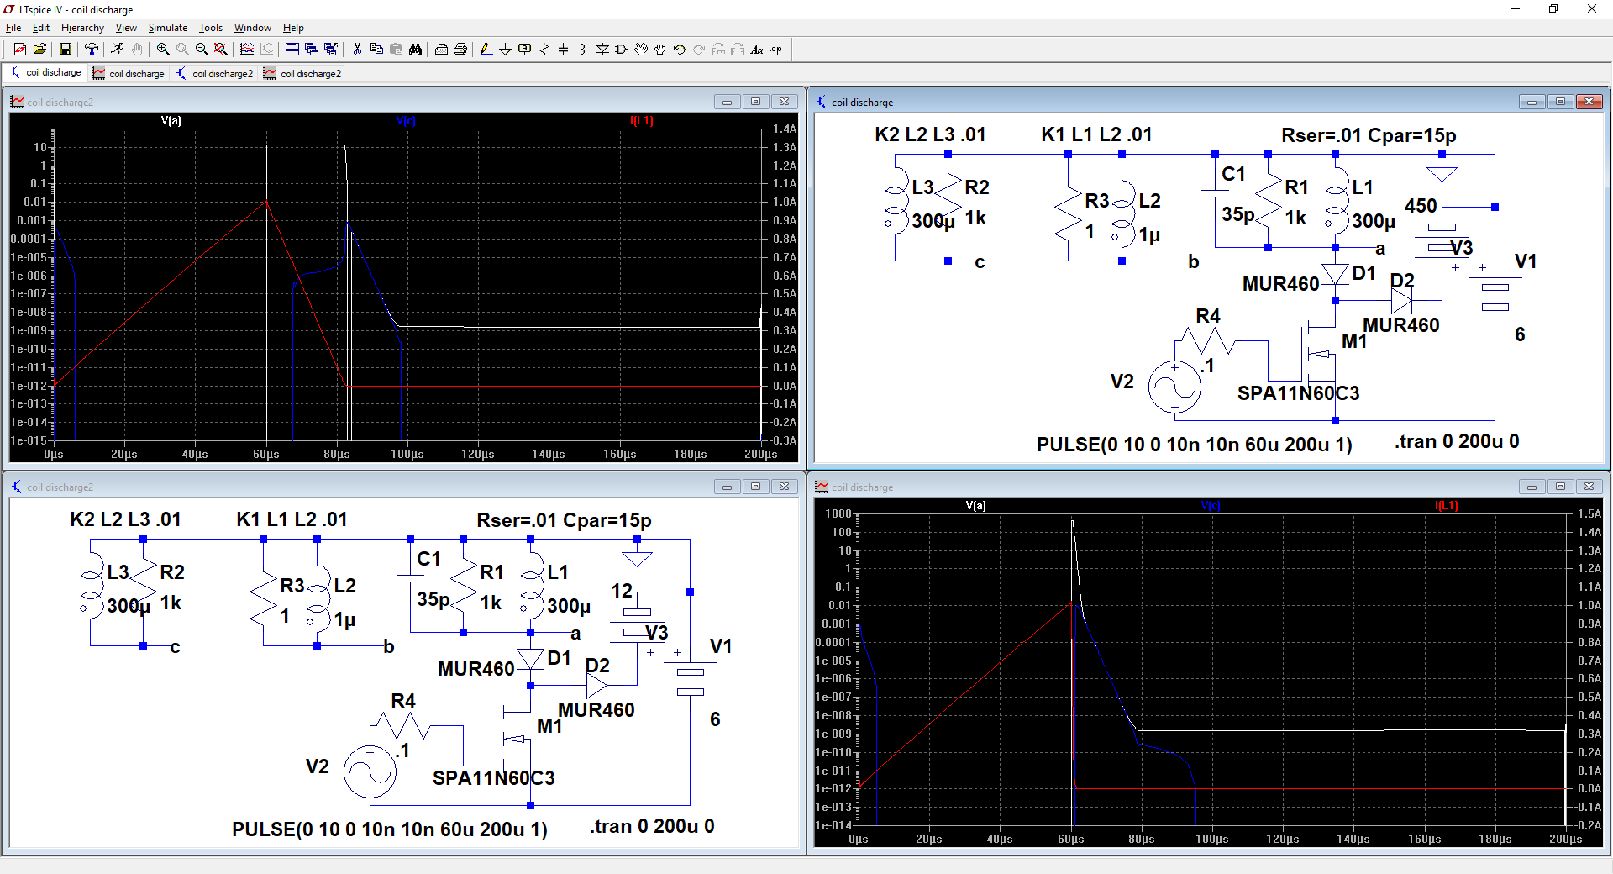The height and width of the screenshot is (874, 1613).
Task: Select the Label Net tool
Action: [x=525, y=50]
